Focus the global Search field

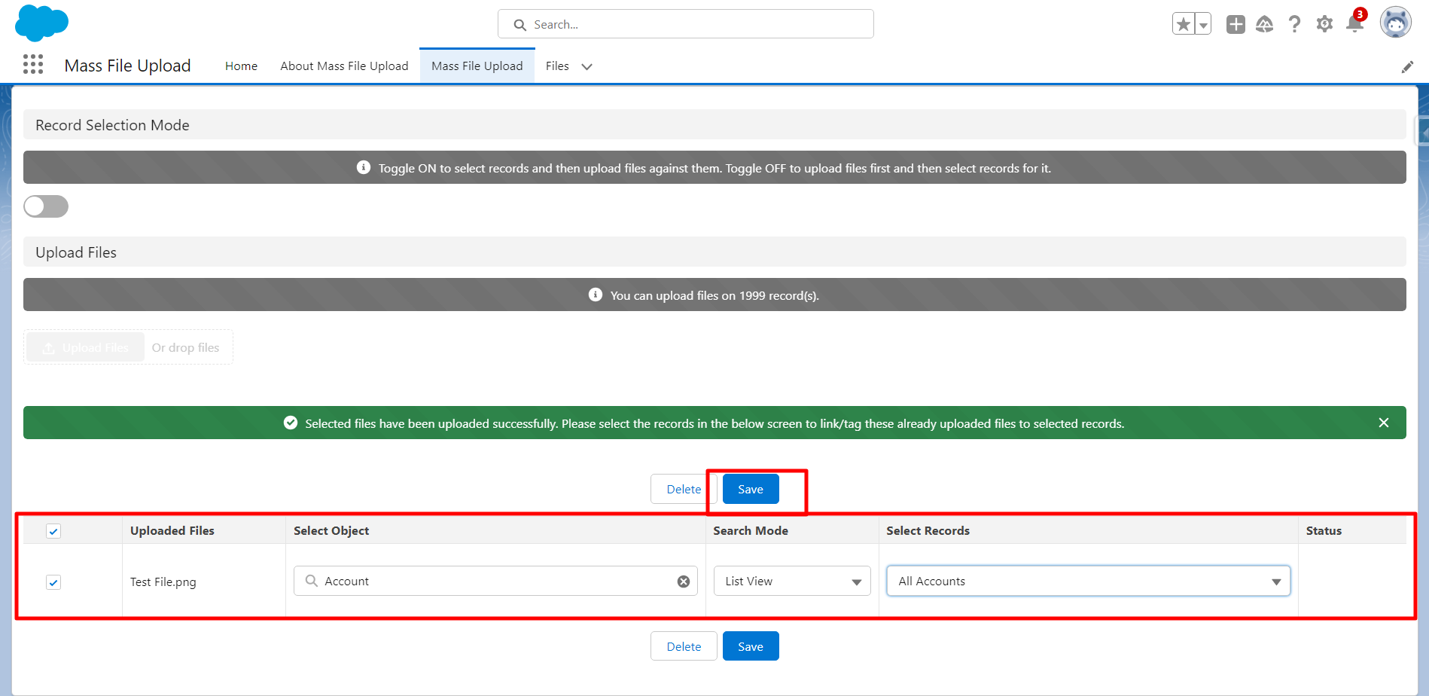686,24
